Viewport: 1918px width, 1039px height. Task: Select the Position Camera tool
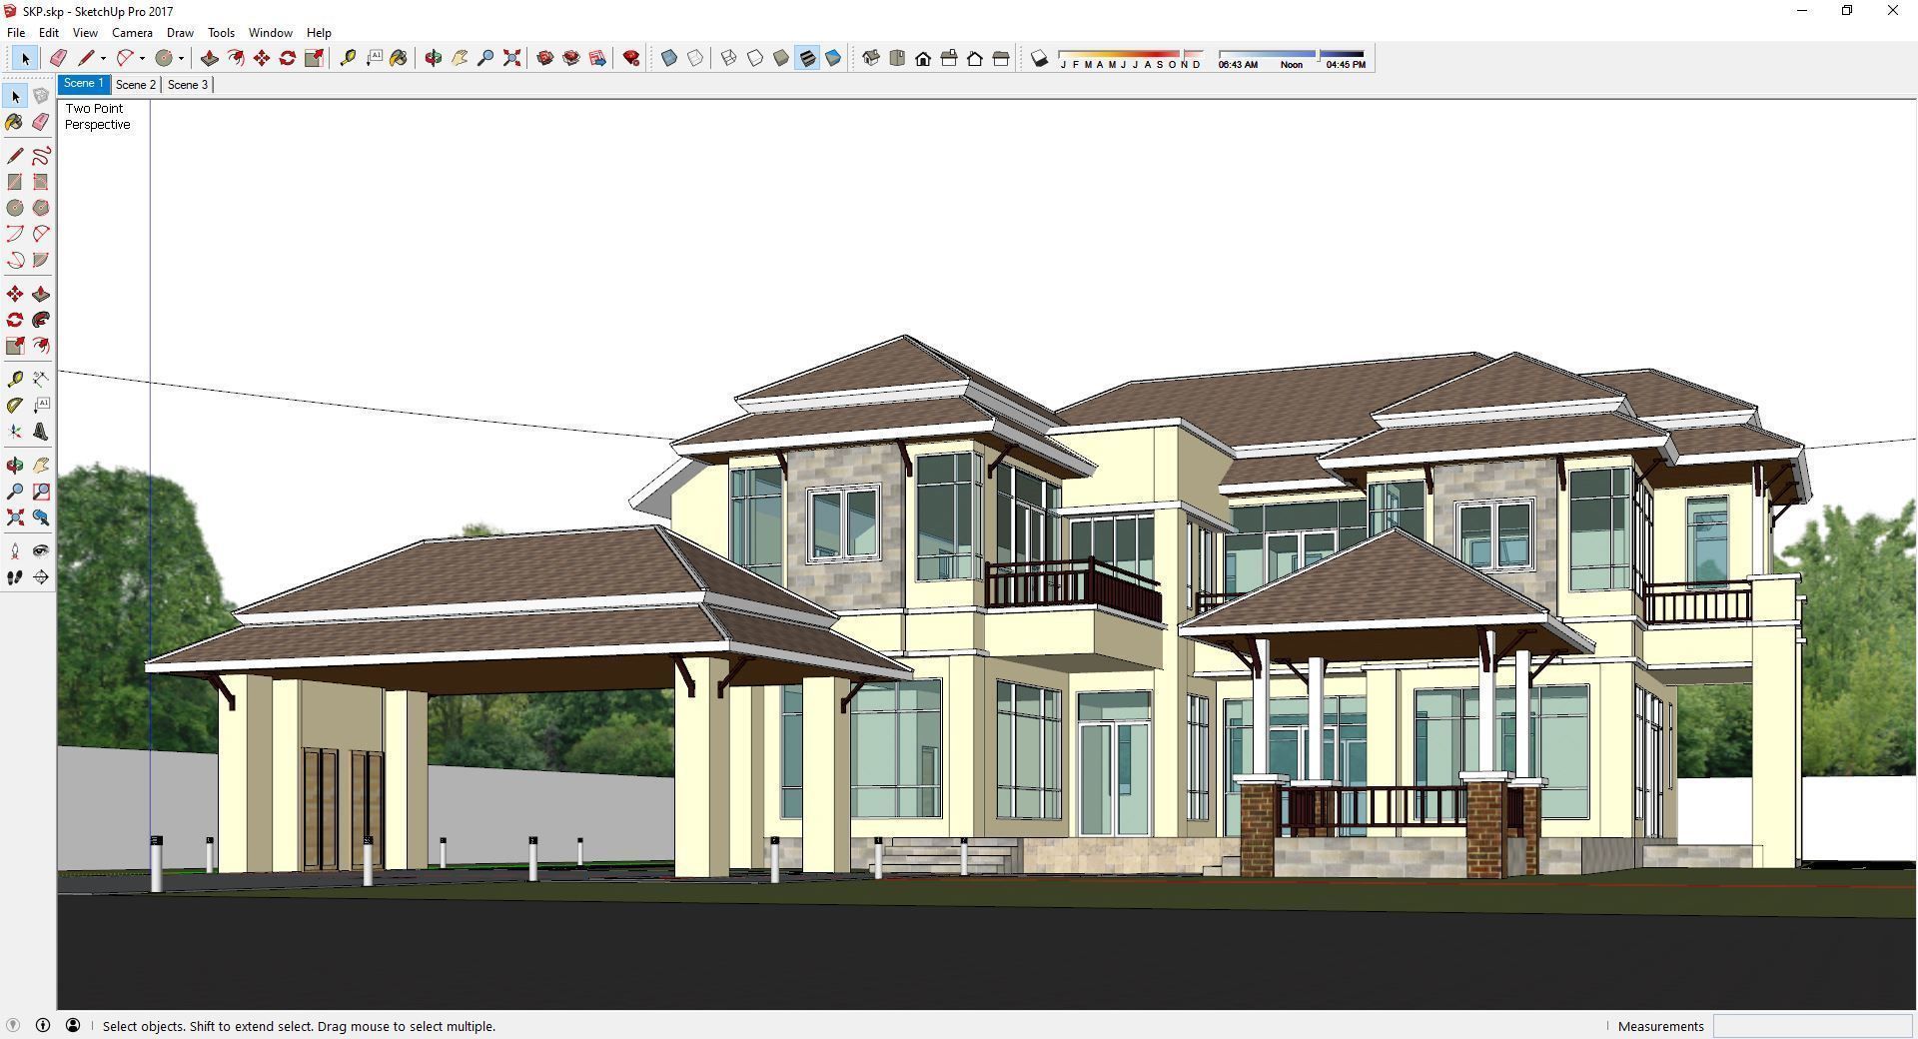click(x=15, y=550)
